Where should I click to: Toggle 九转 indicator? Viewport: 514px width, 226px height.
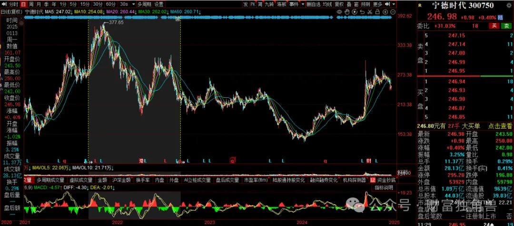pos(269,4)
